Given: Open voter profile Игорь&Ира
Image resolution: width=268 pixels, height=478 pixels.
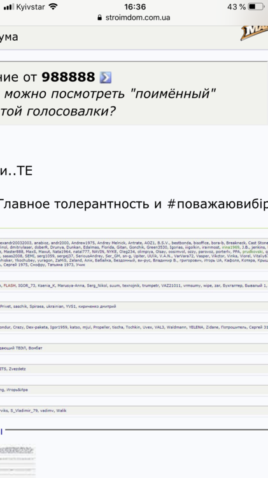Looking at the screenshot, I should 17,389.
